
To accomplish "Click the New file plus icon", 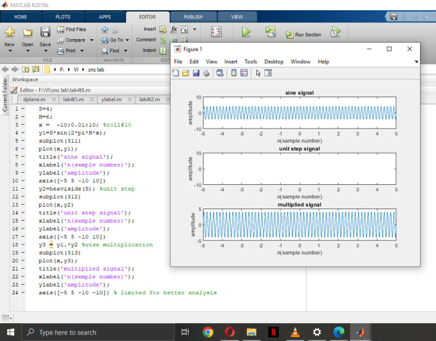I will click(x=10, y=32).
